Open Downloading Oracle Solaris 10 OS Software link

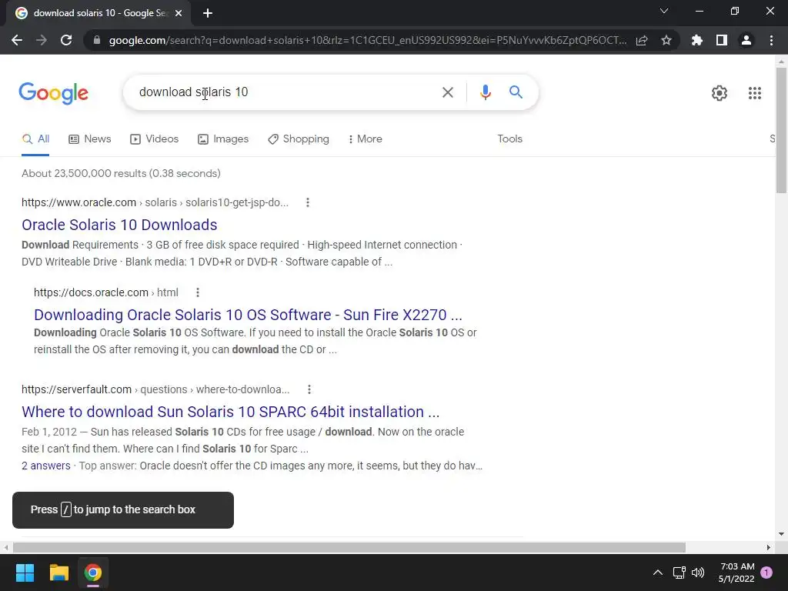click(x=248, y=315)
